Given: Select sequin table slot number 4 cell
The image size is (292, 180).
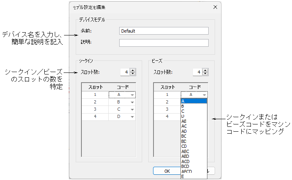Looking at the screenshot, I should [x=95, y=117].
